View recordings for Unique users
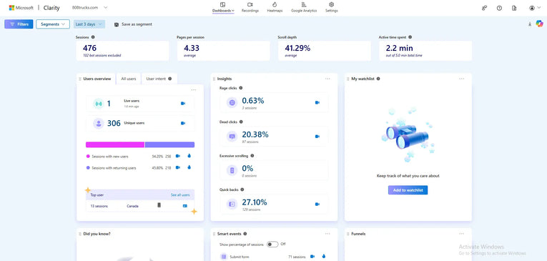Image resolution: width=547 pixels, height=261 pixels. click(x=183, y=123)
